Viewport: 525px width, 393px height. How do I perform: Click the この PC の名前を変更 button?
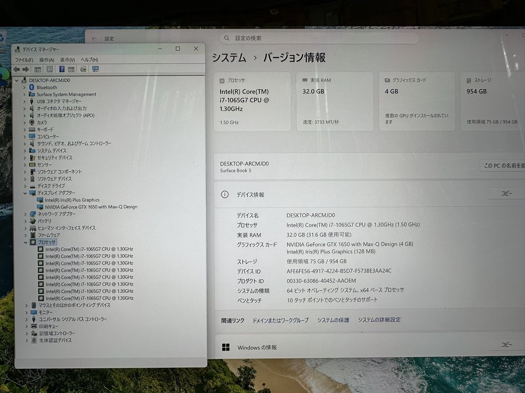coord(503,165)
